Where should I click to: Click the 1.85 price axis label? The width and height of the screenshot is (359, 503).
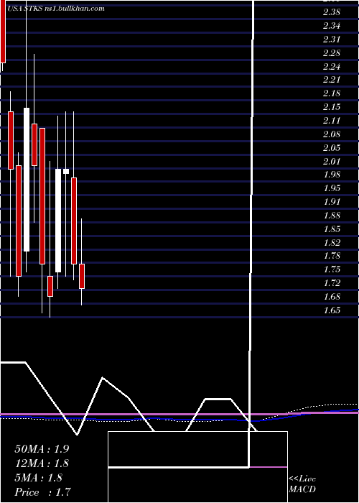(x=332, y=229)
